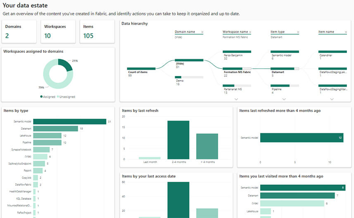354x218 pixels.
Task: Remove the Item type hierarchy level
Action: [298, 32]
